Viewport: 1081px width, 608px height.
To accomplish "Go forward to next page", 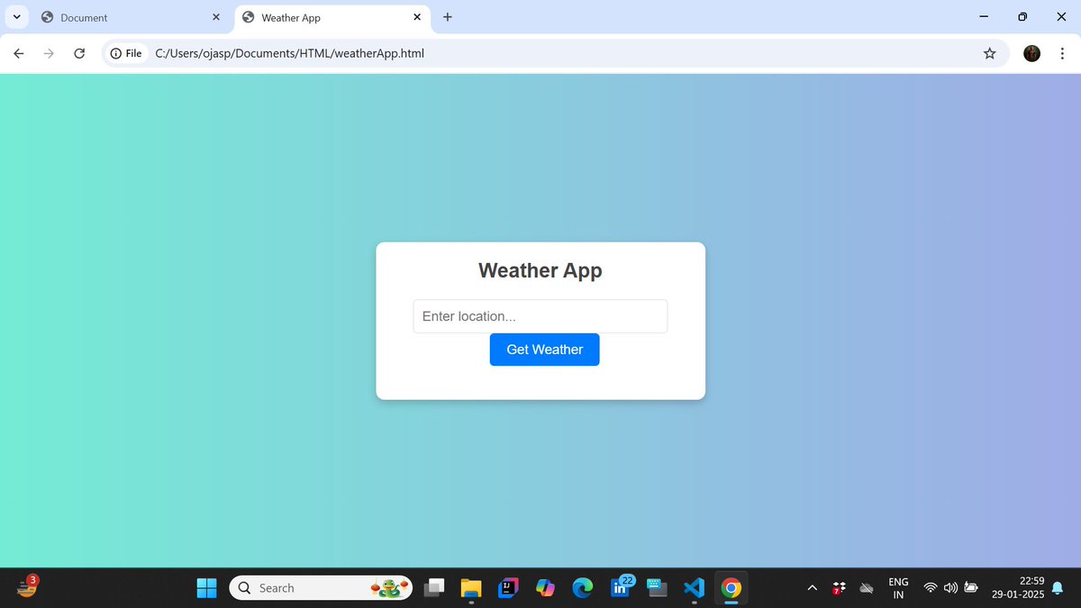I will (49, 53).
